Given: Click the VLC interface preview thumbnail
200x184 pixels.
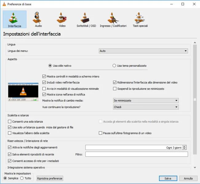Looking at the screenshot, I should [23, 92].
